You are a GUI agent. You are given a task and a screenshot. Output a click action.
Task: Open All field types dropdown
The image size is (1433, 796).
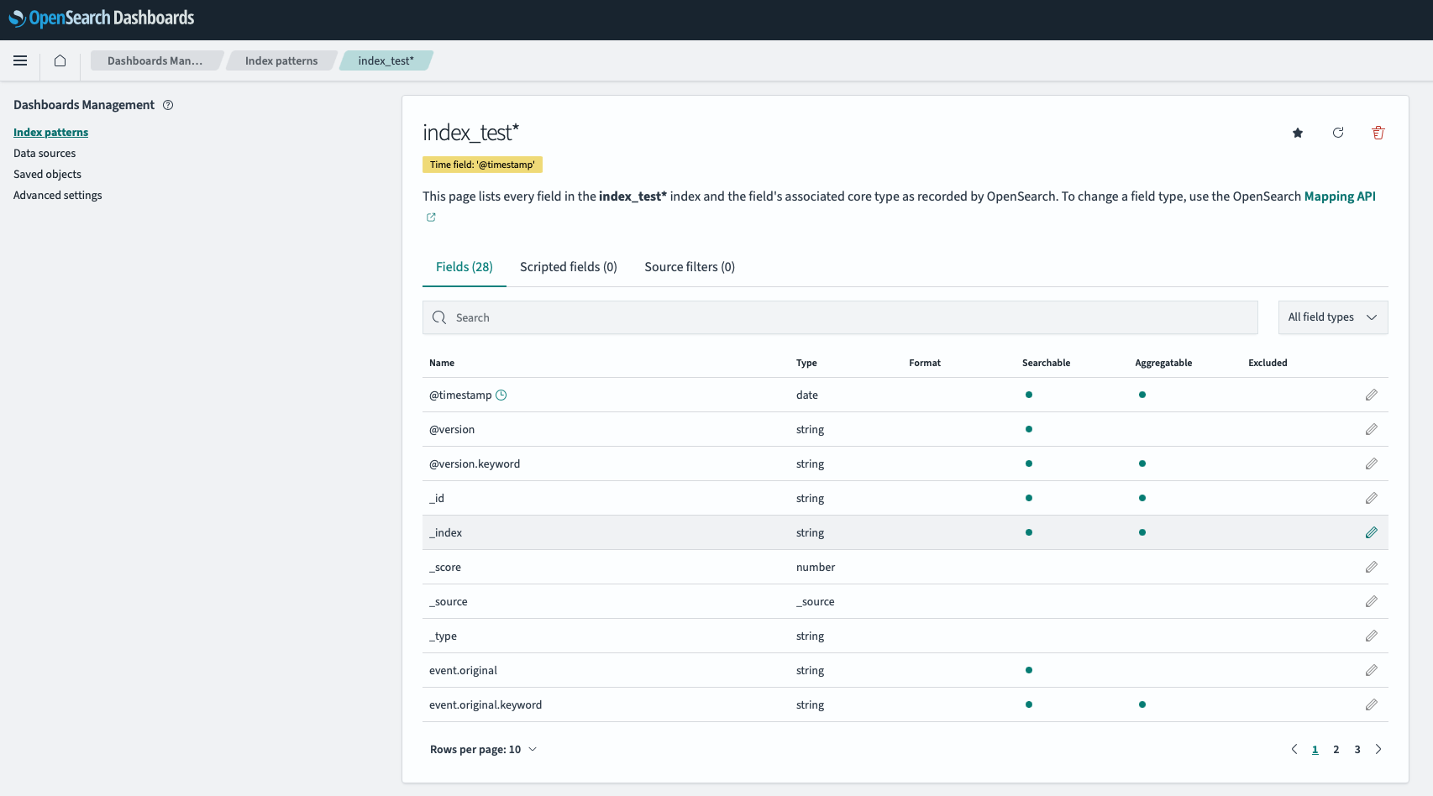tap(1333, 317)
